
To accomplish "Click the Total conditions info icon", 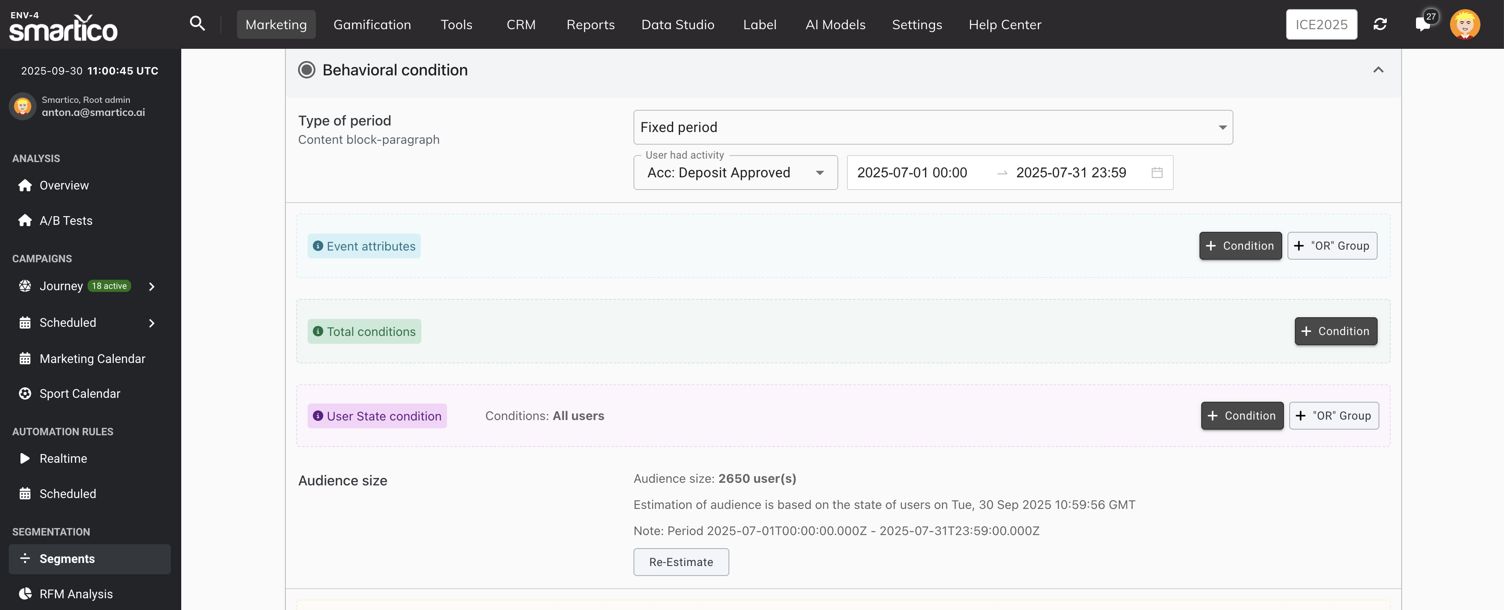I will tap(318, 331).
